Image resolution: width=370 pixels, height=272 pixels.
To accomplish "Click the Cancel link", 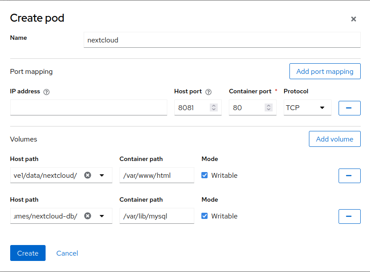I will 67,253.
